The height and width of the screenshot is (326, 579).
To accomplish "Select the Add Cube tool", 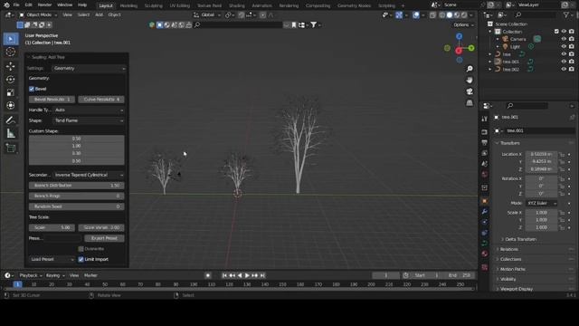I will (x=11, y=148).
